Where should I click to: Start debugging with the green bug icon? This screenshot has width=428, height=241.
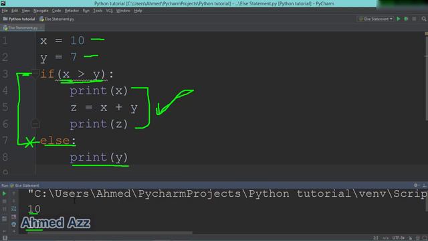[x=406, y=19]
